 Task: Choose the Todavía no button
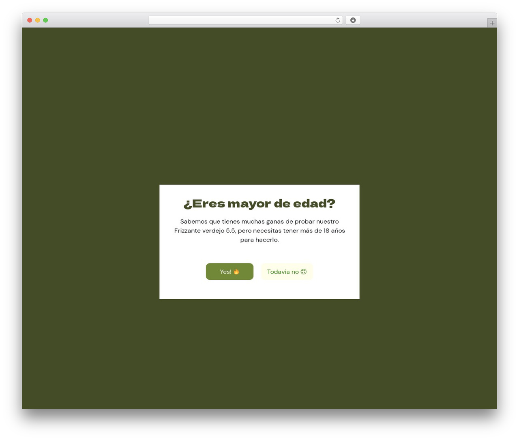tap(287, 272)
